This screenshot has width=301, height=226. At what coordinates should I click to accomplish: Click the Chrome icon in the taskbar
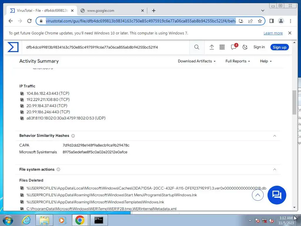pos(80,220)
